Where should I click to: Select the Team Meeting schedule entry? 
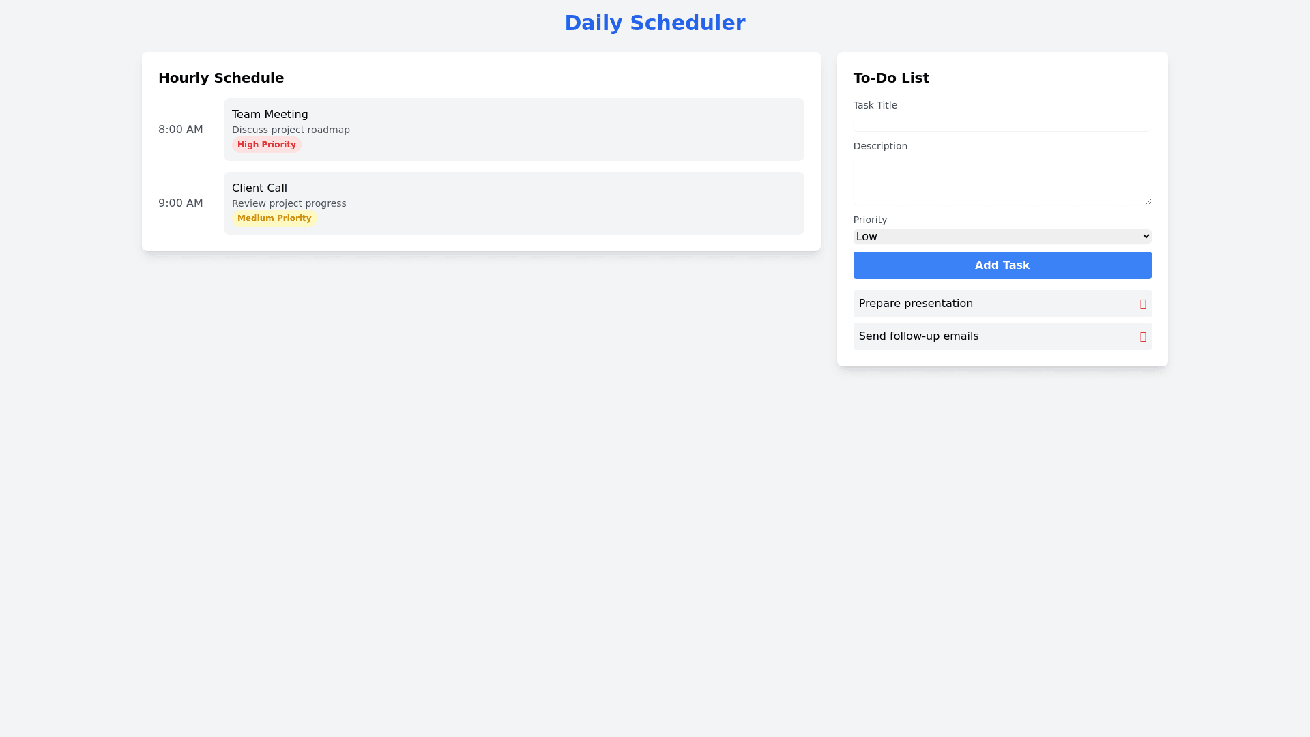point(513,130)
